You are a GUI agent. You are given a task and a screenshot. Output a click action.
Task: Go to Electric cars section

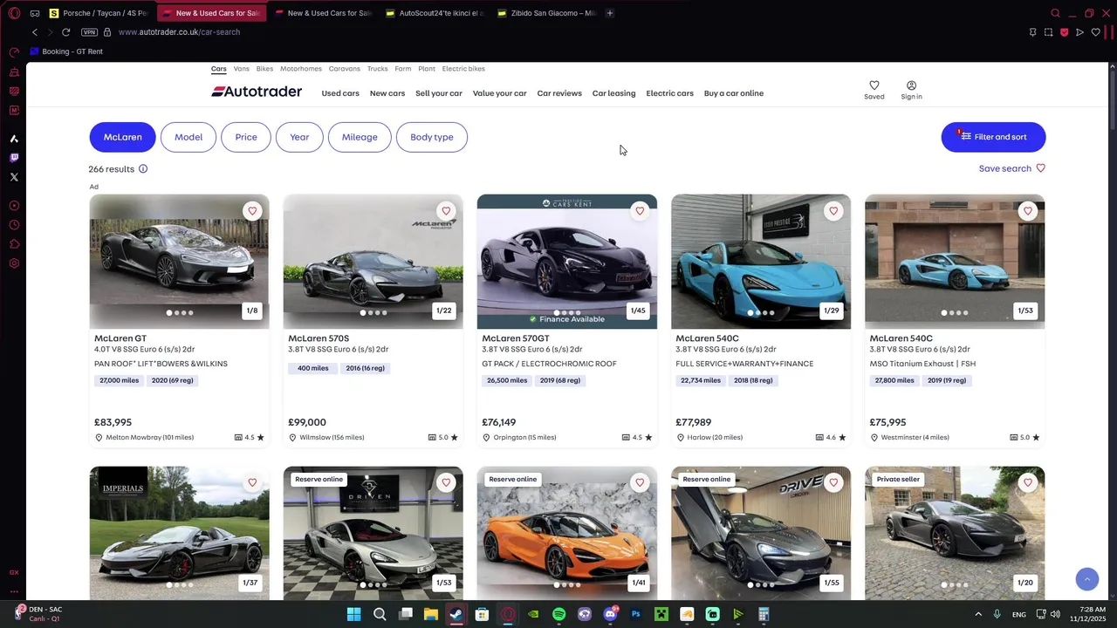[x=670, y=93]
